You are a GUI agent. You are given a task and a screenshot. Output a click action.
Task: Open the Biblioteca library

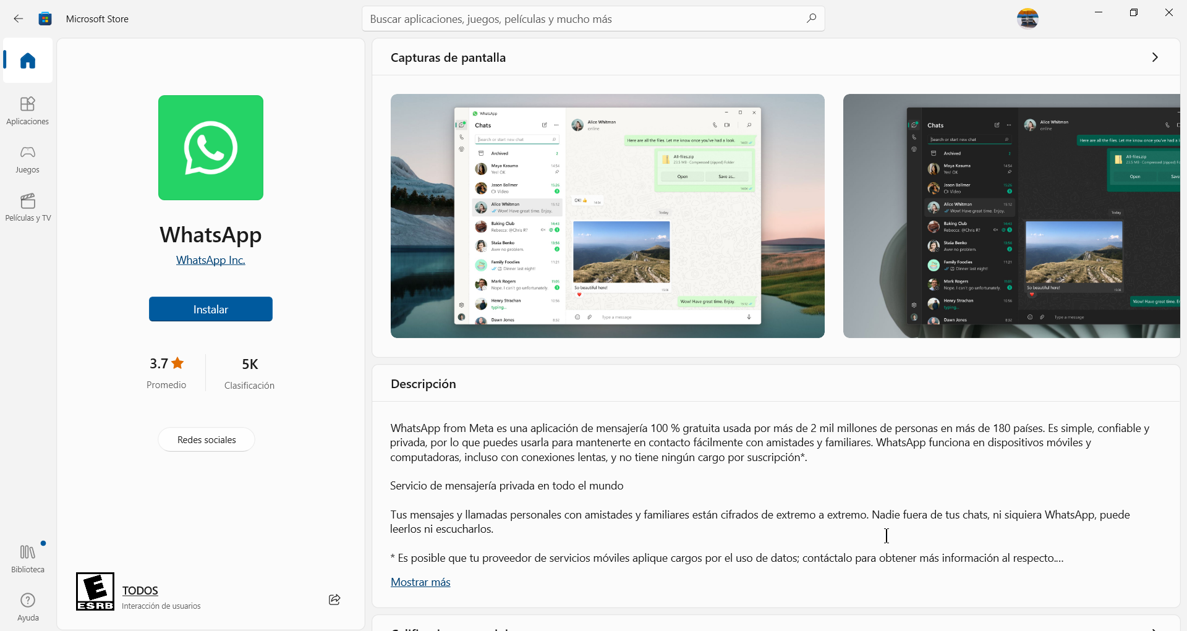point(28,558)
